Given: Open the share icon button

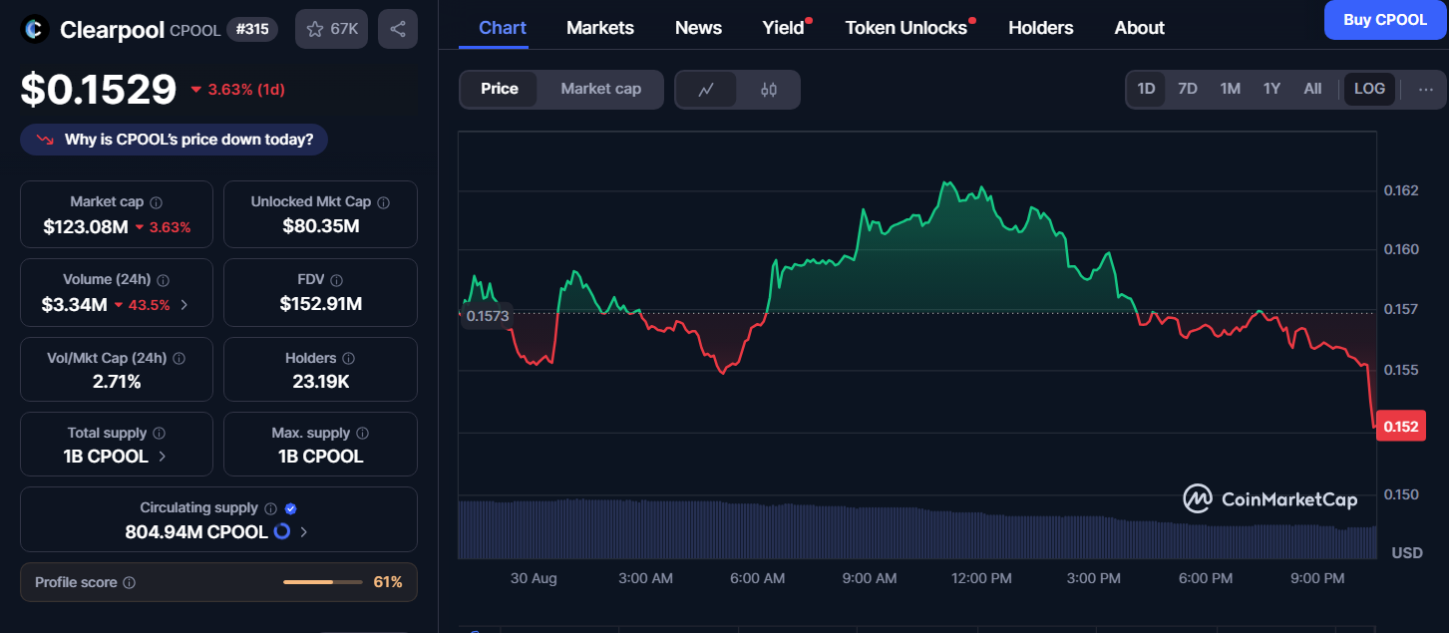Looking at the screenshot, I should point(398,29).
